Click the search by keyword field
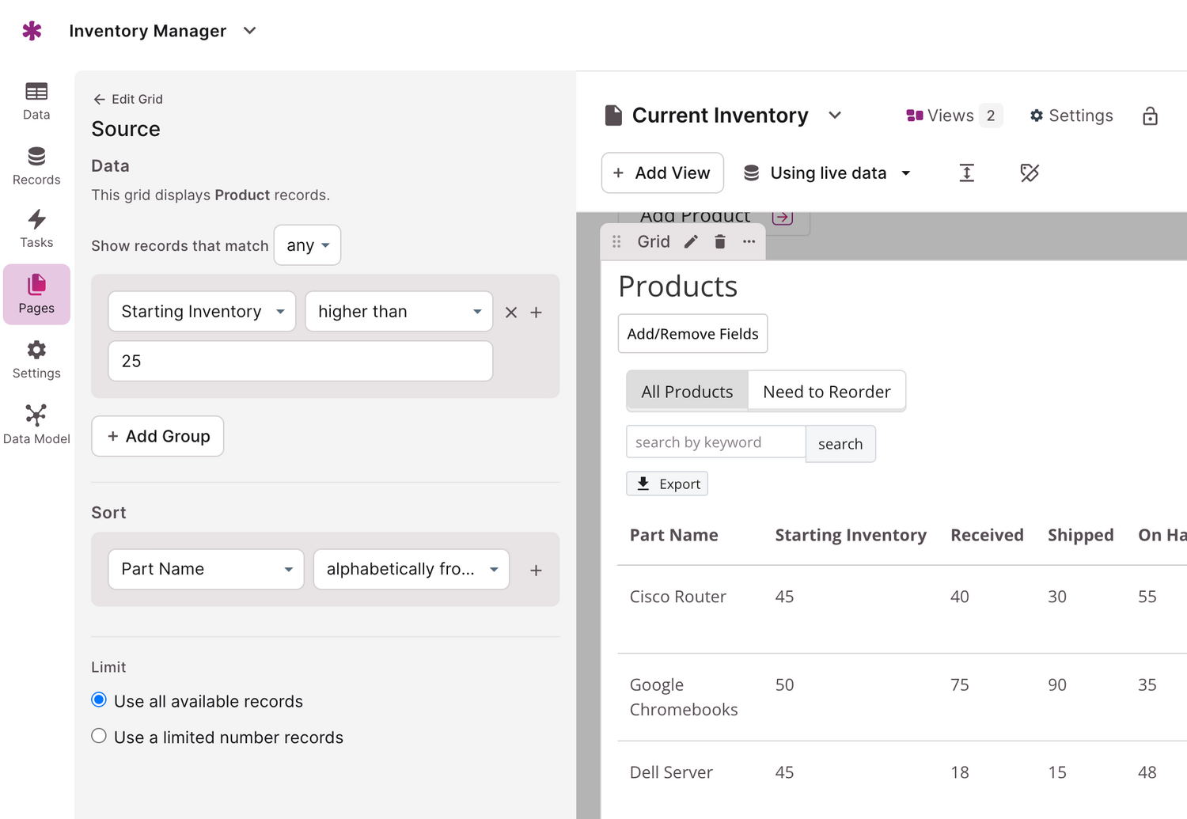The image size is (1187, 819). click(715, 442)
